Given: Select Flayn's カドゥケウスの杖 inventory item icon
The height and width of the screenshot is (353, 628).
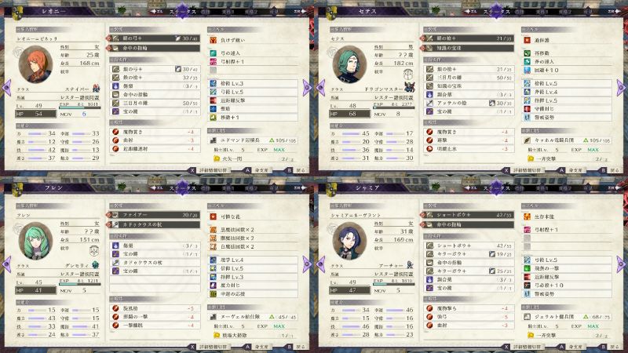Looking at the screenshot, I should 115,263.
